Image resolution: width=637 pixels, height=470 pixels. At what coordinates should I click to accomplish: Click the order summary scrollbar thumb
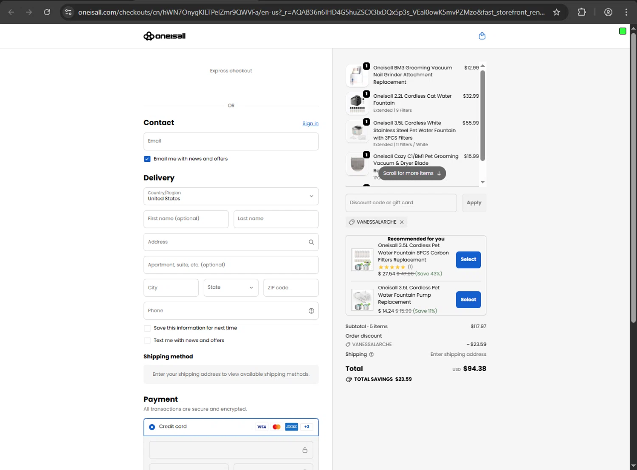tap(482, 115)
